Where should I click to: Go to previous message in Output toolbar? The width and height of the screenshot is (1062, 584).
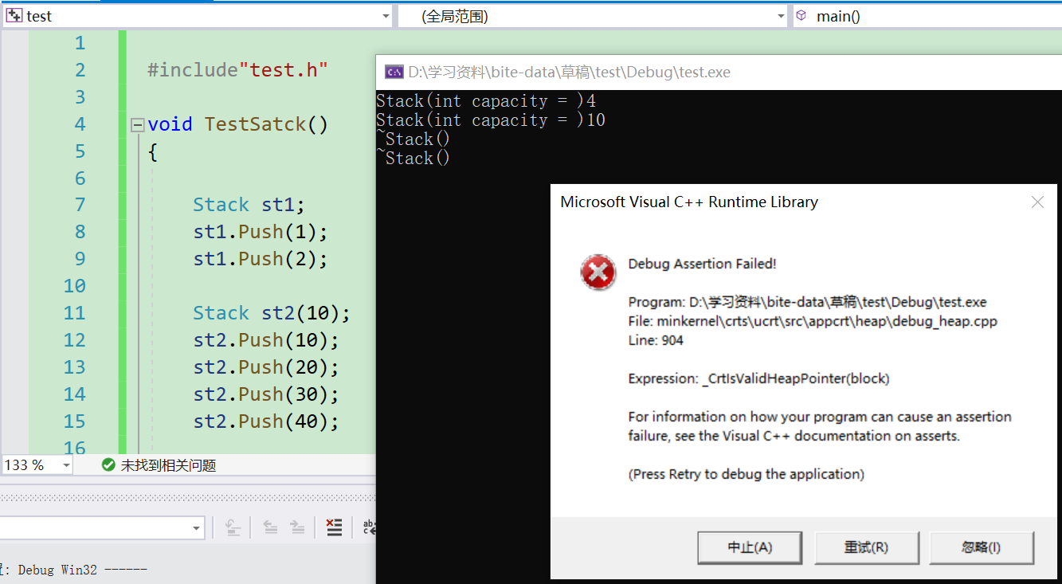click(270, 527)
